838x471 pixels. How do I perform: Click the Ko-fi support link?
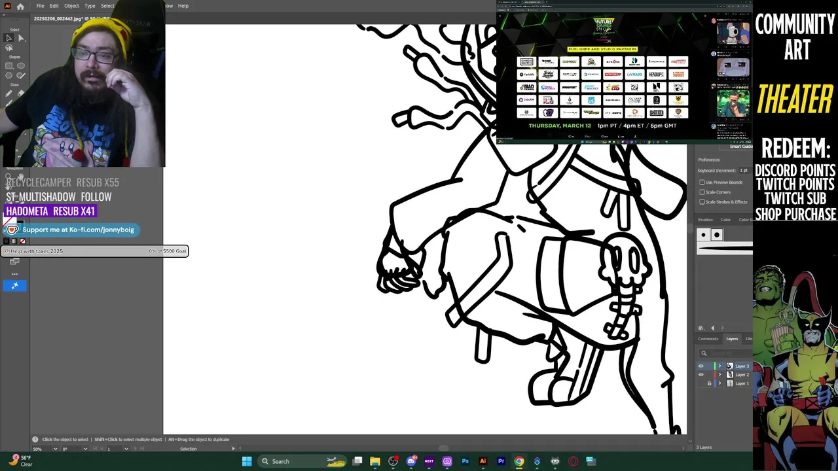(71, 230)
